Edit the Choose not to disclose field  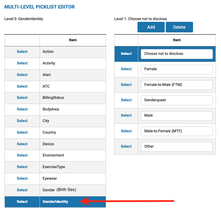(177, 54)
